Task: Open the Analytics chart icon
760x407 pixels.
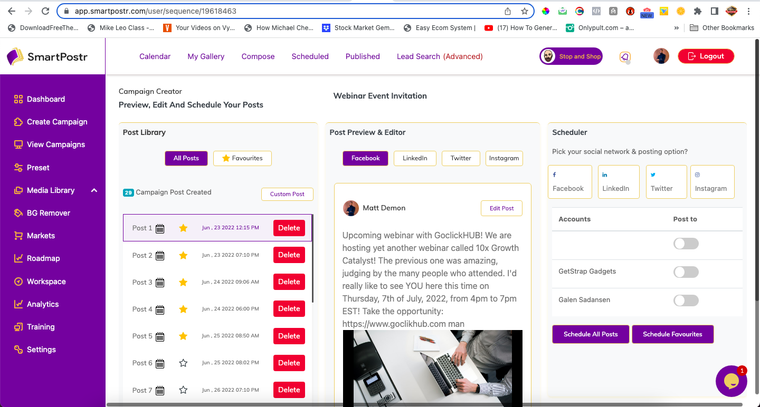Action: (18, 304)
